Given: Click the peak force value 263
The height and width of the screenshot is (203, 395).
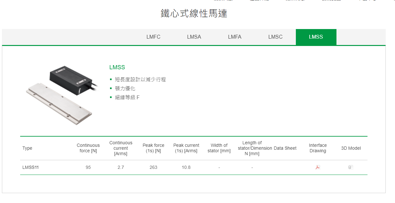Looking at the screenshot, I should tap(153, 167).
